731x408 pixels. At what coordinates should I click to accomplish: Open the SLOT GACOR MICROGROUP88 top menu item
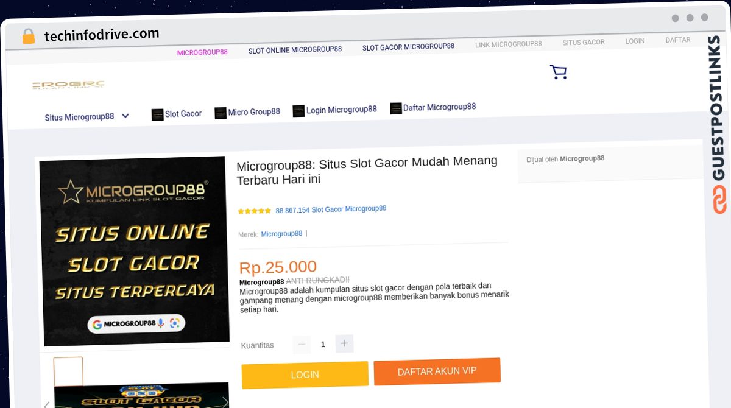408,47
